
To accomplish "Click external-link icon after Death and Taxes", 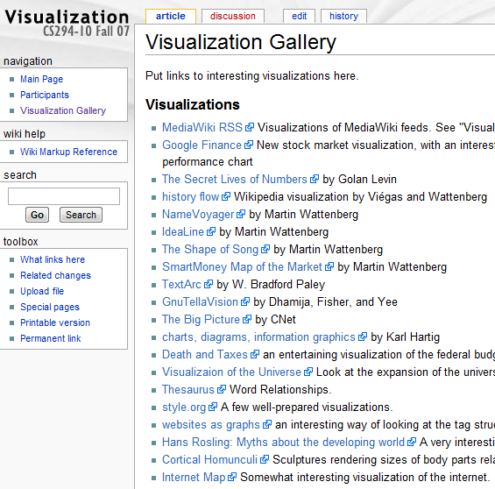I will [x=255, y=354].
